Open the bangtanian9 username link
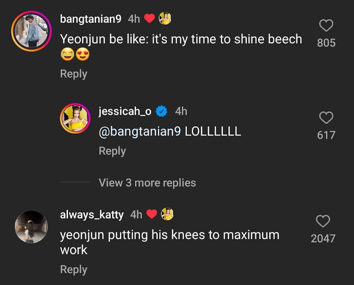Viewport: 354px width, 285px height. [x=91, y=19]
